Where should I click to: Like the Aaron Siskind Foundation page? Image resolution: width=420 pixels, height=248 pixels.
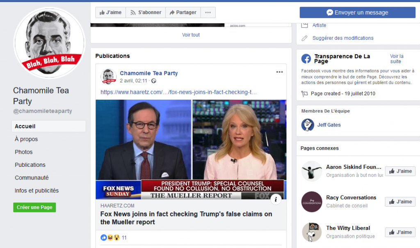coord(400,171)
